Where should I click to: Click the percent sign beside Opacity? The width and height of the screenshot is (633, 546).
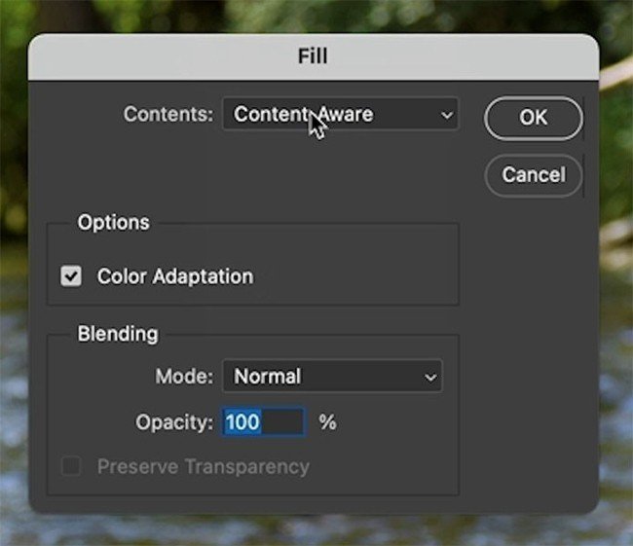[x=327, y=422]
